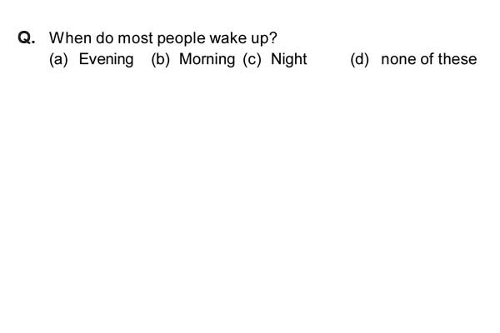The height and width of the screenshot is (333, 500).
Task: Click the (b) option label
Action: pos(160,60)
